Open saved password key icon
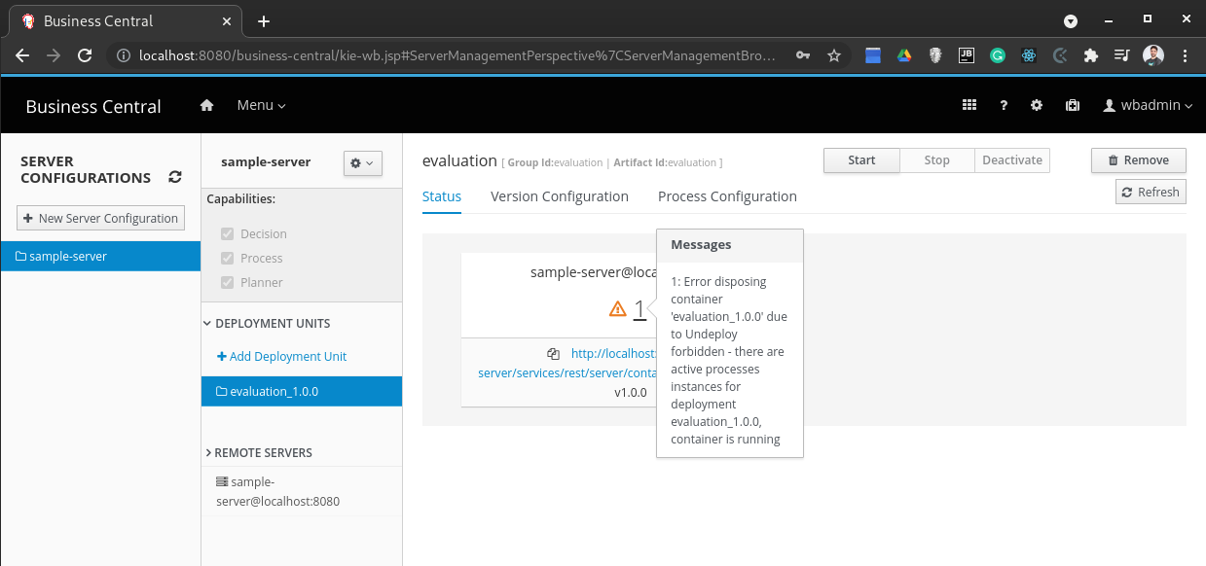The image size is (1206, 566). click(x=803, y=55)
